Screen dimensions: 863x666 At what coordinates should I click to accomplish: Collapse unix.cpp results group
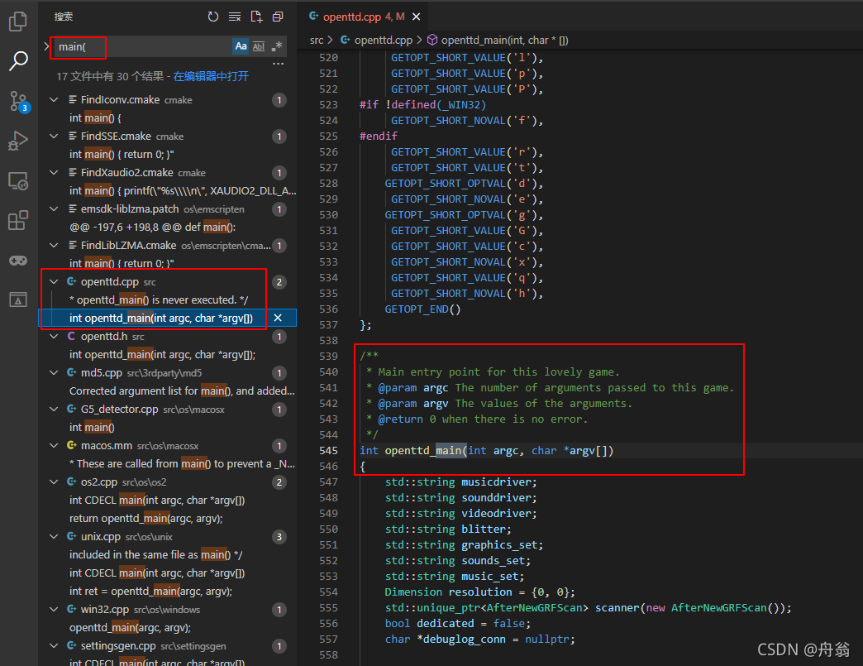[x=54, y=536]
